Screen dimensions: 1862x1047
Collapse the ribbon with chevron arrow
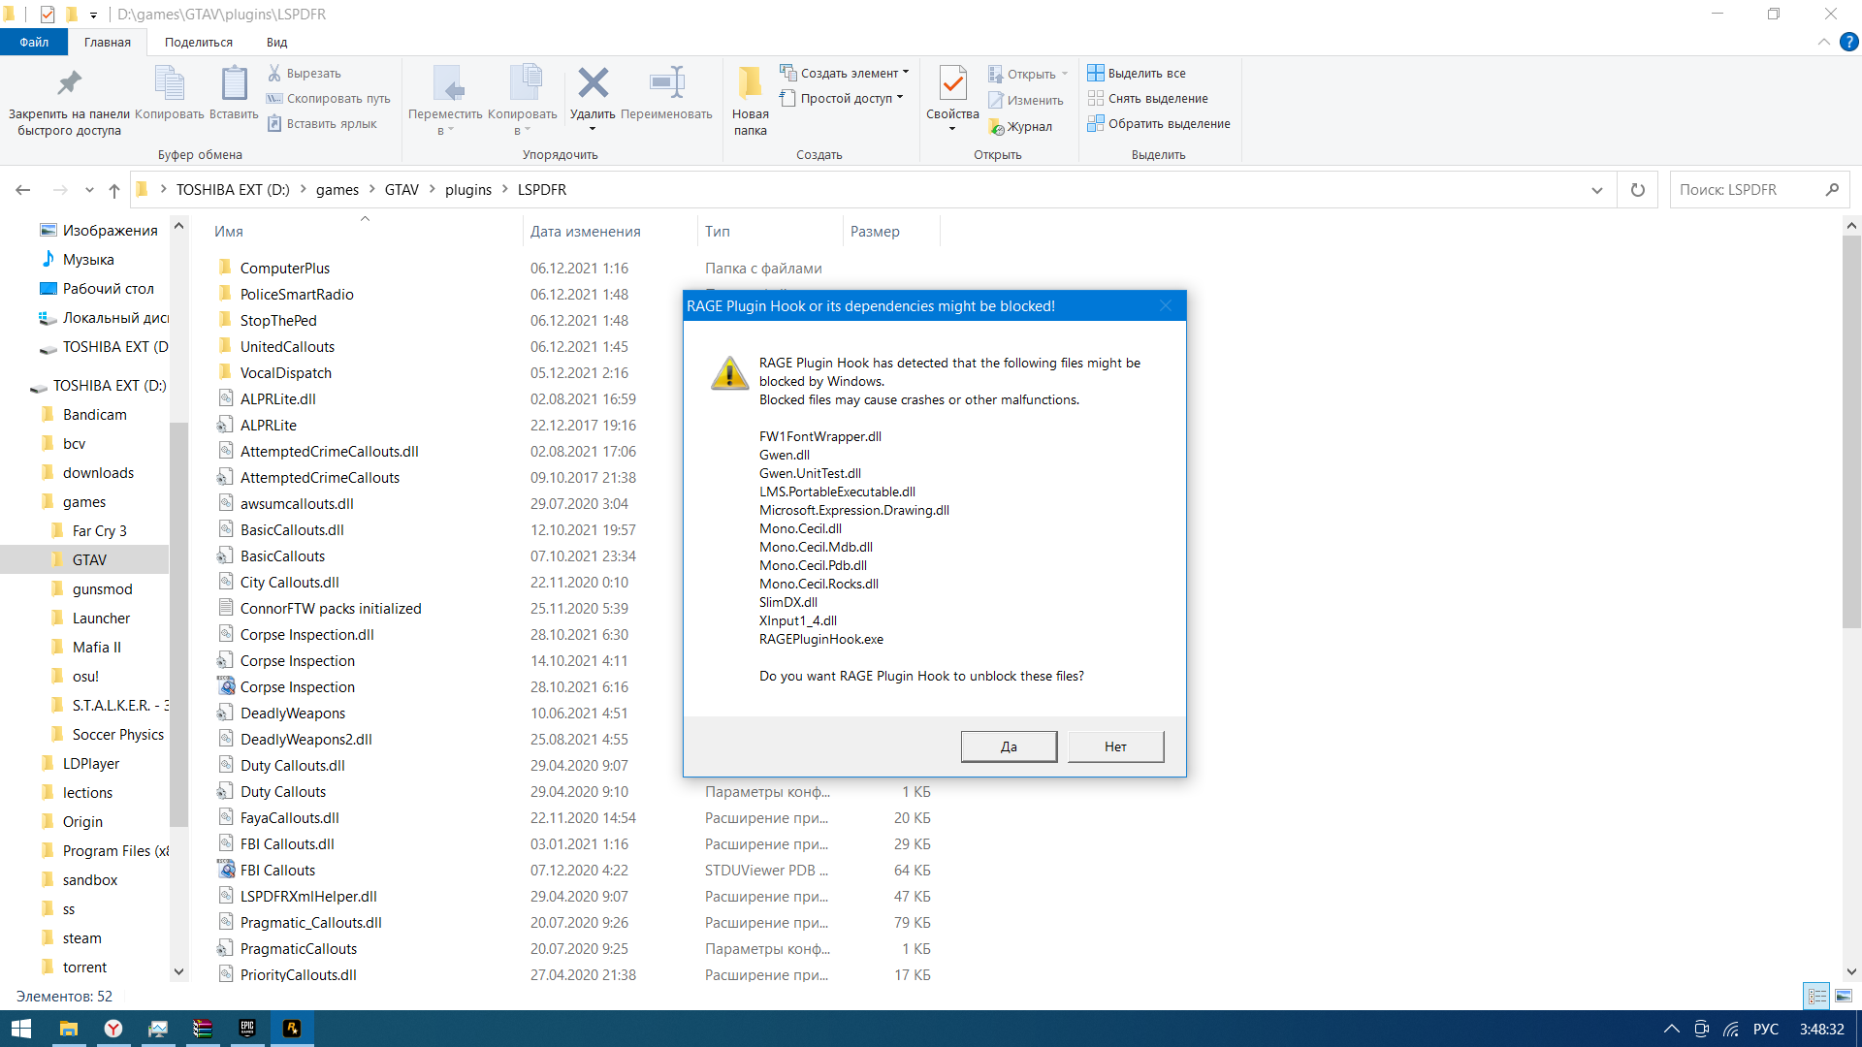tap(1823, 42)
